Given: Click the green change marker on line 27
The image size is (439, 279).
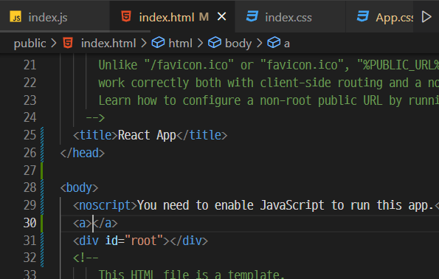Looking at the screenshot, I should pyautogui.click(x=42, y=170).
